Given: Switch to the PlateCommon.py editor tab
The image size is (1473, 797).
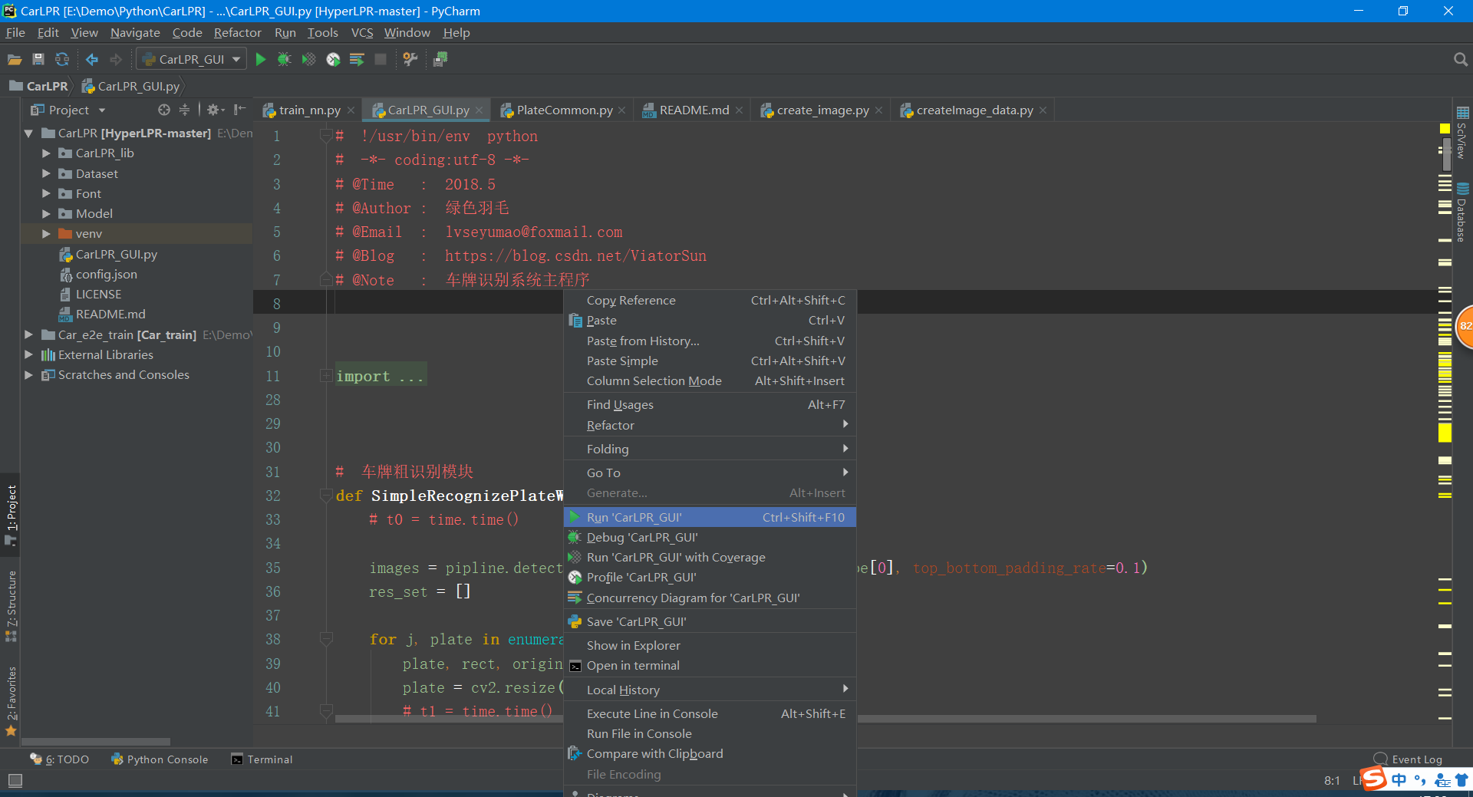Looking at the screenshot, I should coord(564,110).
